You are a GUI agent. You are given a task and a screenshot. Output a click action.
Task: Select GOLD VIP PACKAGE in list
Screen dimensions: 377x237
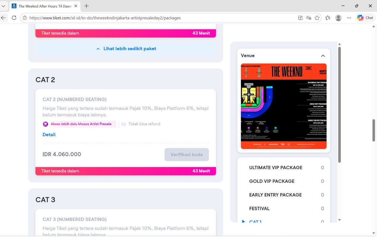point(272,181)
